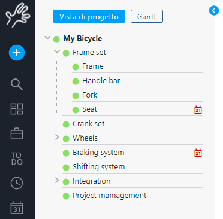Collapse the My Bicycle tree root
Viewport: 223px width, 219px height.
point(47,38)
